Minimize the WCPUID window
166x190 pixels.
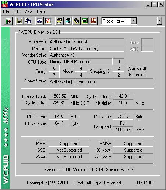pyautogui.click(x=148, y=4)
